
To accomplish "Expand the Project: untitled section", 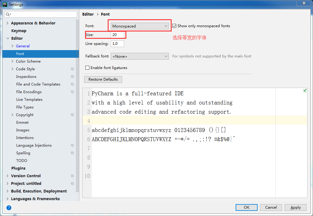I will (7, 184).
